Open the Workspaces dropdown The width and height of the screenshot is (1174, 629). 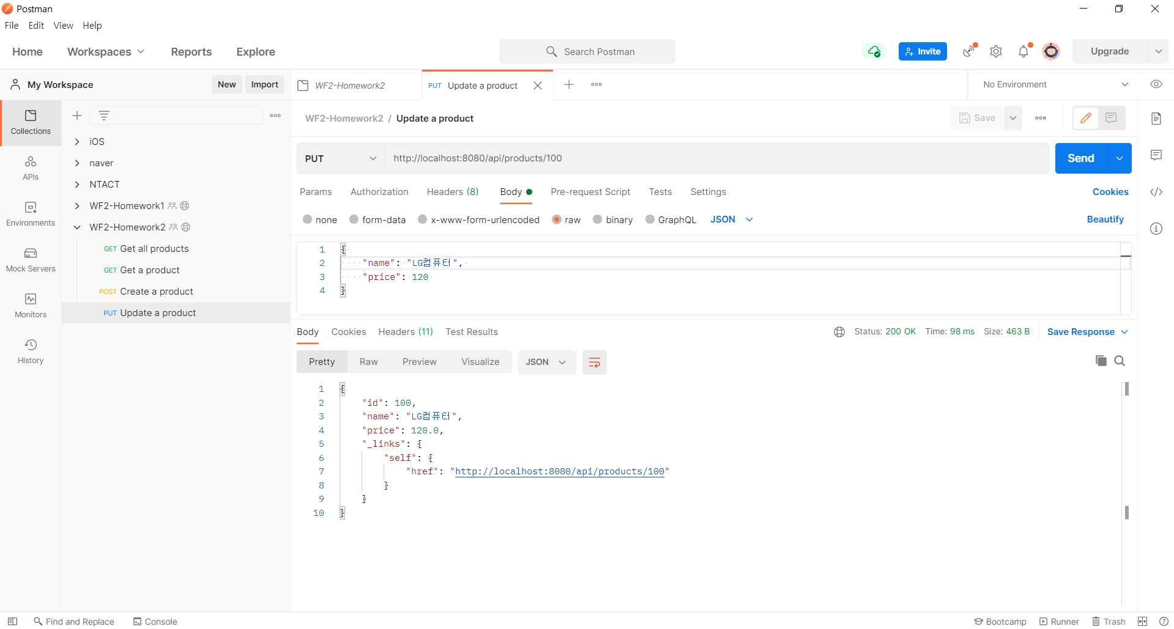[x=106, y=52]
